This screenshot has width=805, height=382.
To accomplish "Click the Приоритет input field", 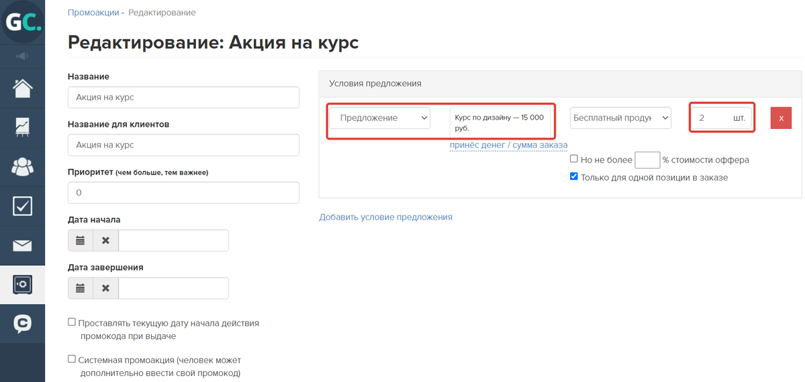I will [183, 193].
